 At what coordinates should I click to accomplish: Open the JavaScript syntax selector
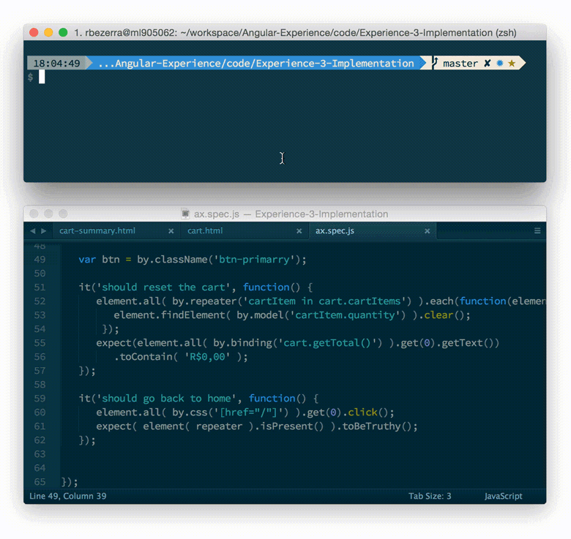(x=503, y=496)
